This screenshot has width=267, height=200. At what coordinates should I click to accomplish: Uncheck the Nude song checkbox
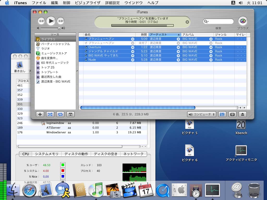86,60
